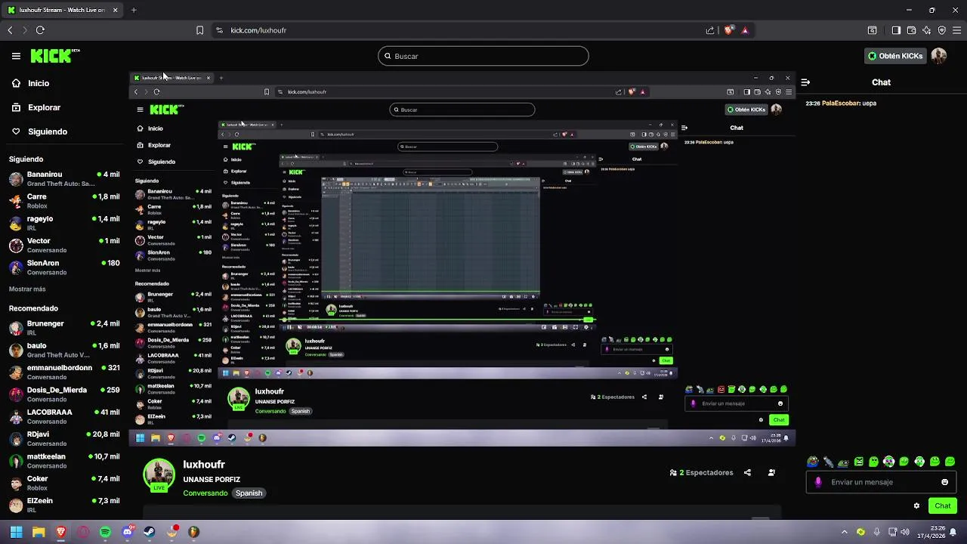Click PalaEscobar username in chat
The height and width of the screenshot is (544, 967).
point(840,103)
